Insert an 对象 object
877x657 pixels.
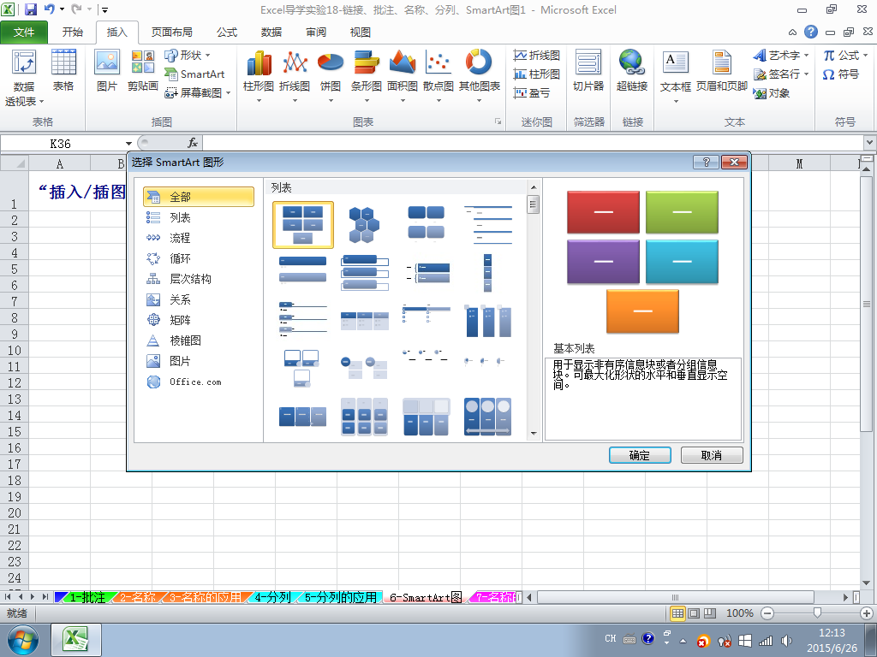point(772,93)
